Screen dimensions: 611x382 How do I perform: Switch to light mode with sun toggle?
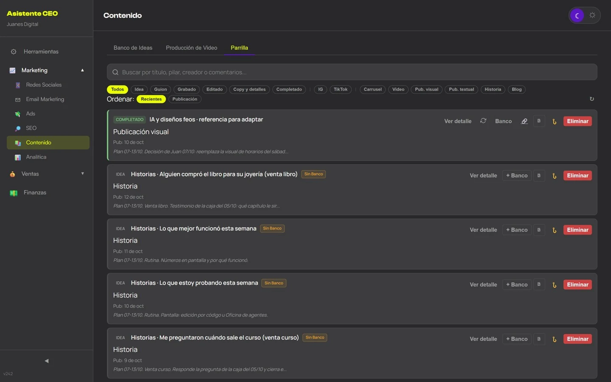pos(592,15)
